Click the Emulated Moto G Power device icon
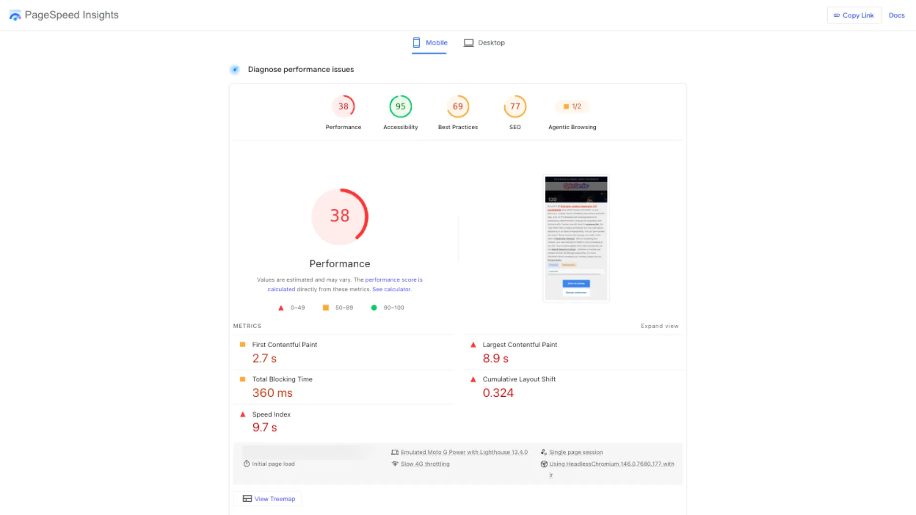The height and width of the screenshot is (515, 916). pyautogui.click(x=395, y=453)
